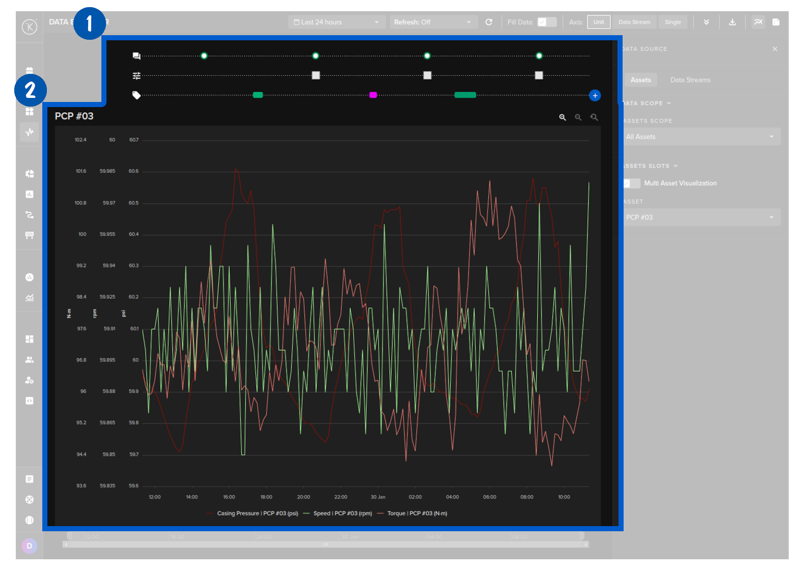Image resolution: width=805 pixels, height=571 pixels.
Task: Click the tag labels track icon
Action: pos(137,95)
